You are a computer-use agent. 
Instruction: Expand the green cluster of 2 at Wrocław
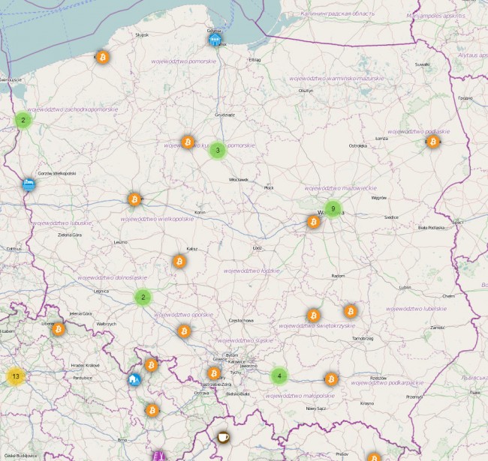[x=143, y=298]
